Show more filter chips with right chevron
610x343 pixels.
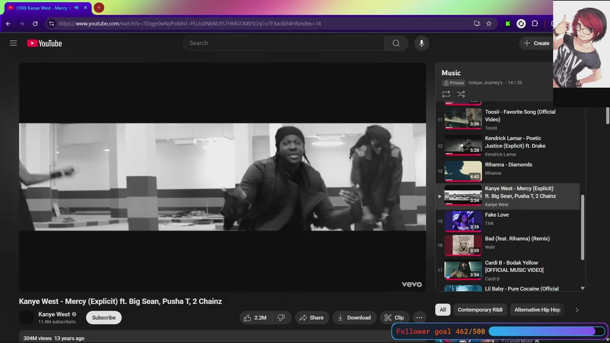click(577, 310)
